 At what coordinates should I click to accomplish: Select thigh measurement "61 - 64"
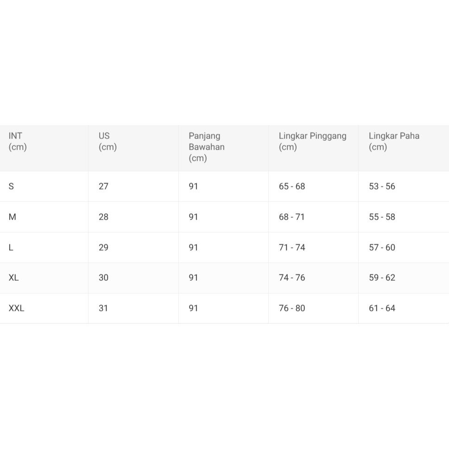click(382, 308)
